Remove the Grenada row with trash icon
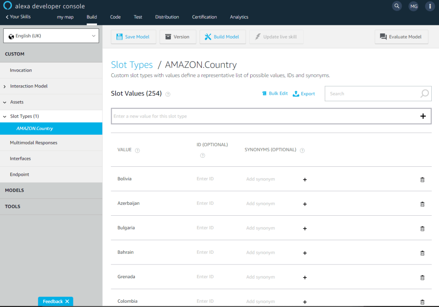This screenshot has width=439, height=307. tap(422, 277)
